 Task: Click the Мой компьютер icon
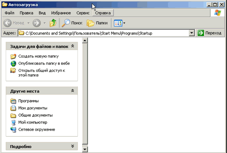point(14,122)
